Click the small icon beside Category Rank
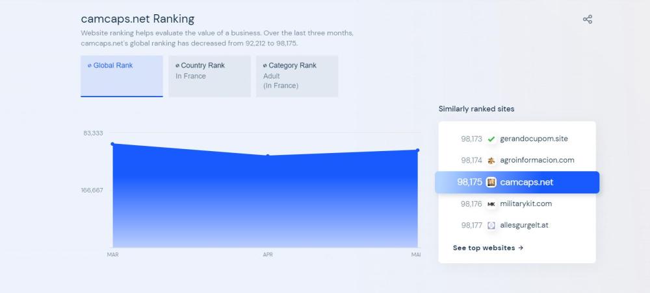The height and width of the screenshot is (293, 650). 265,65
